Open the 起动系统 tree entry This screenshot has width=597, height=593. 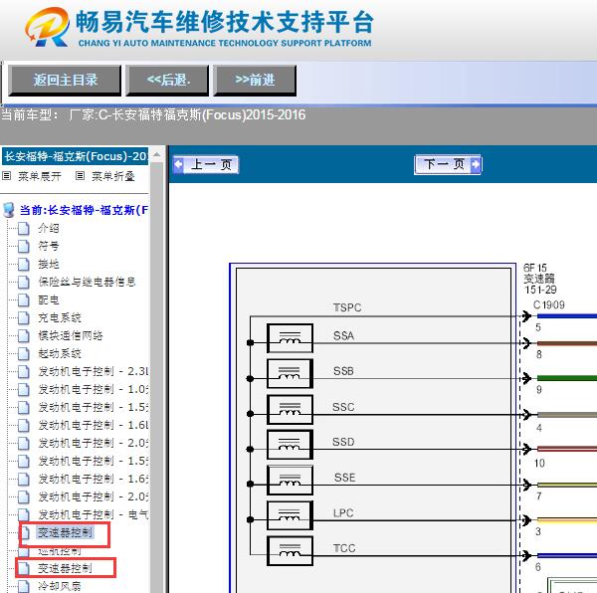tap(60, 353)
